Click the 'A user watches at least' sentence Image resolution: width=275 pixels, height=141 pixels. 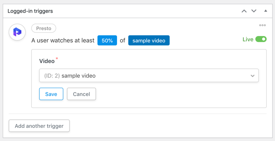[x=63, y=40]
